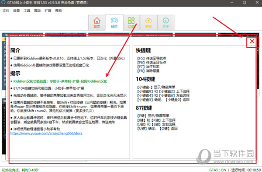Image resolution: width=262 pixels, height=172 pixels.
Task: Open the 文件 menu
Action: pyautogui.click(x=6, y=11)
